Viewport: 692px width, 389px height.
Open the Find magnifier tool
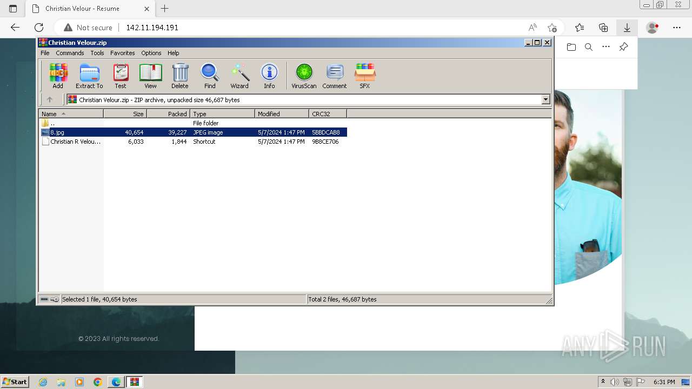click(210, 76)
